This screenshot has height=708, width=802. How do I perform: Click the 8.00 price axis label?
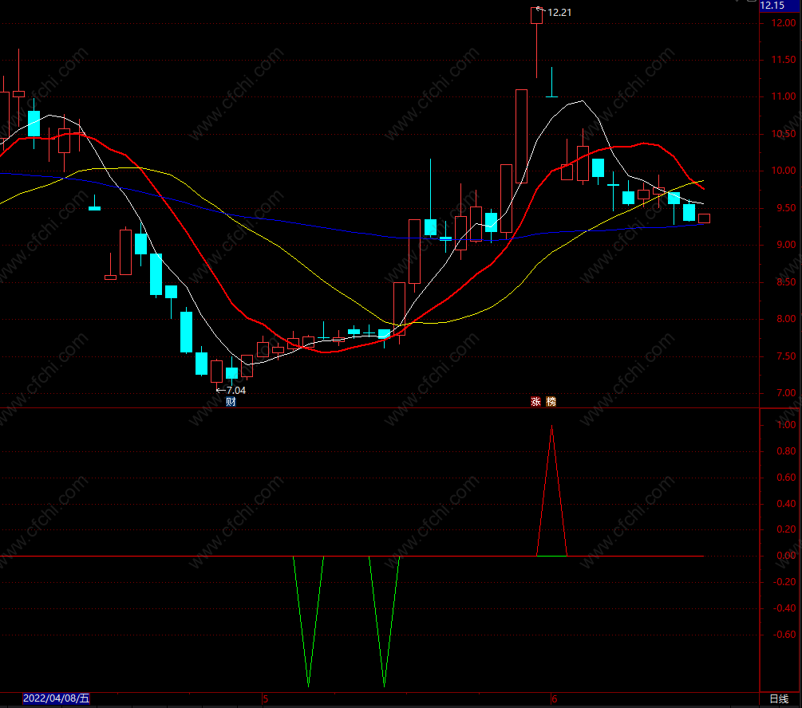click(x=786, y=319)
